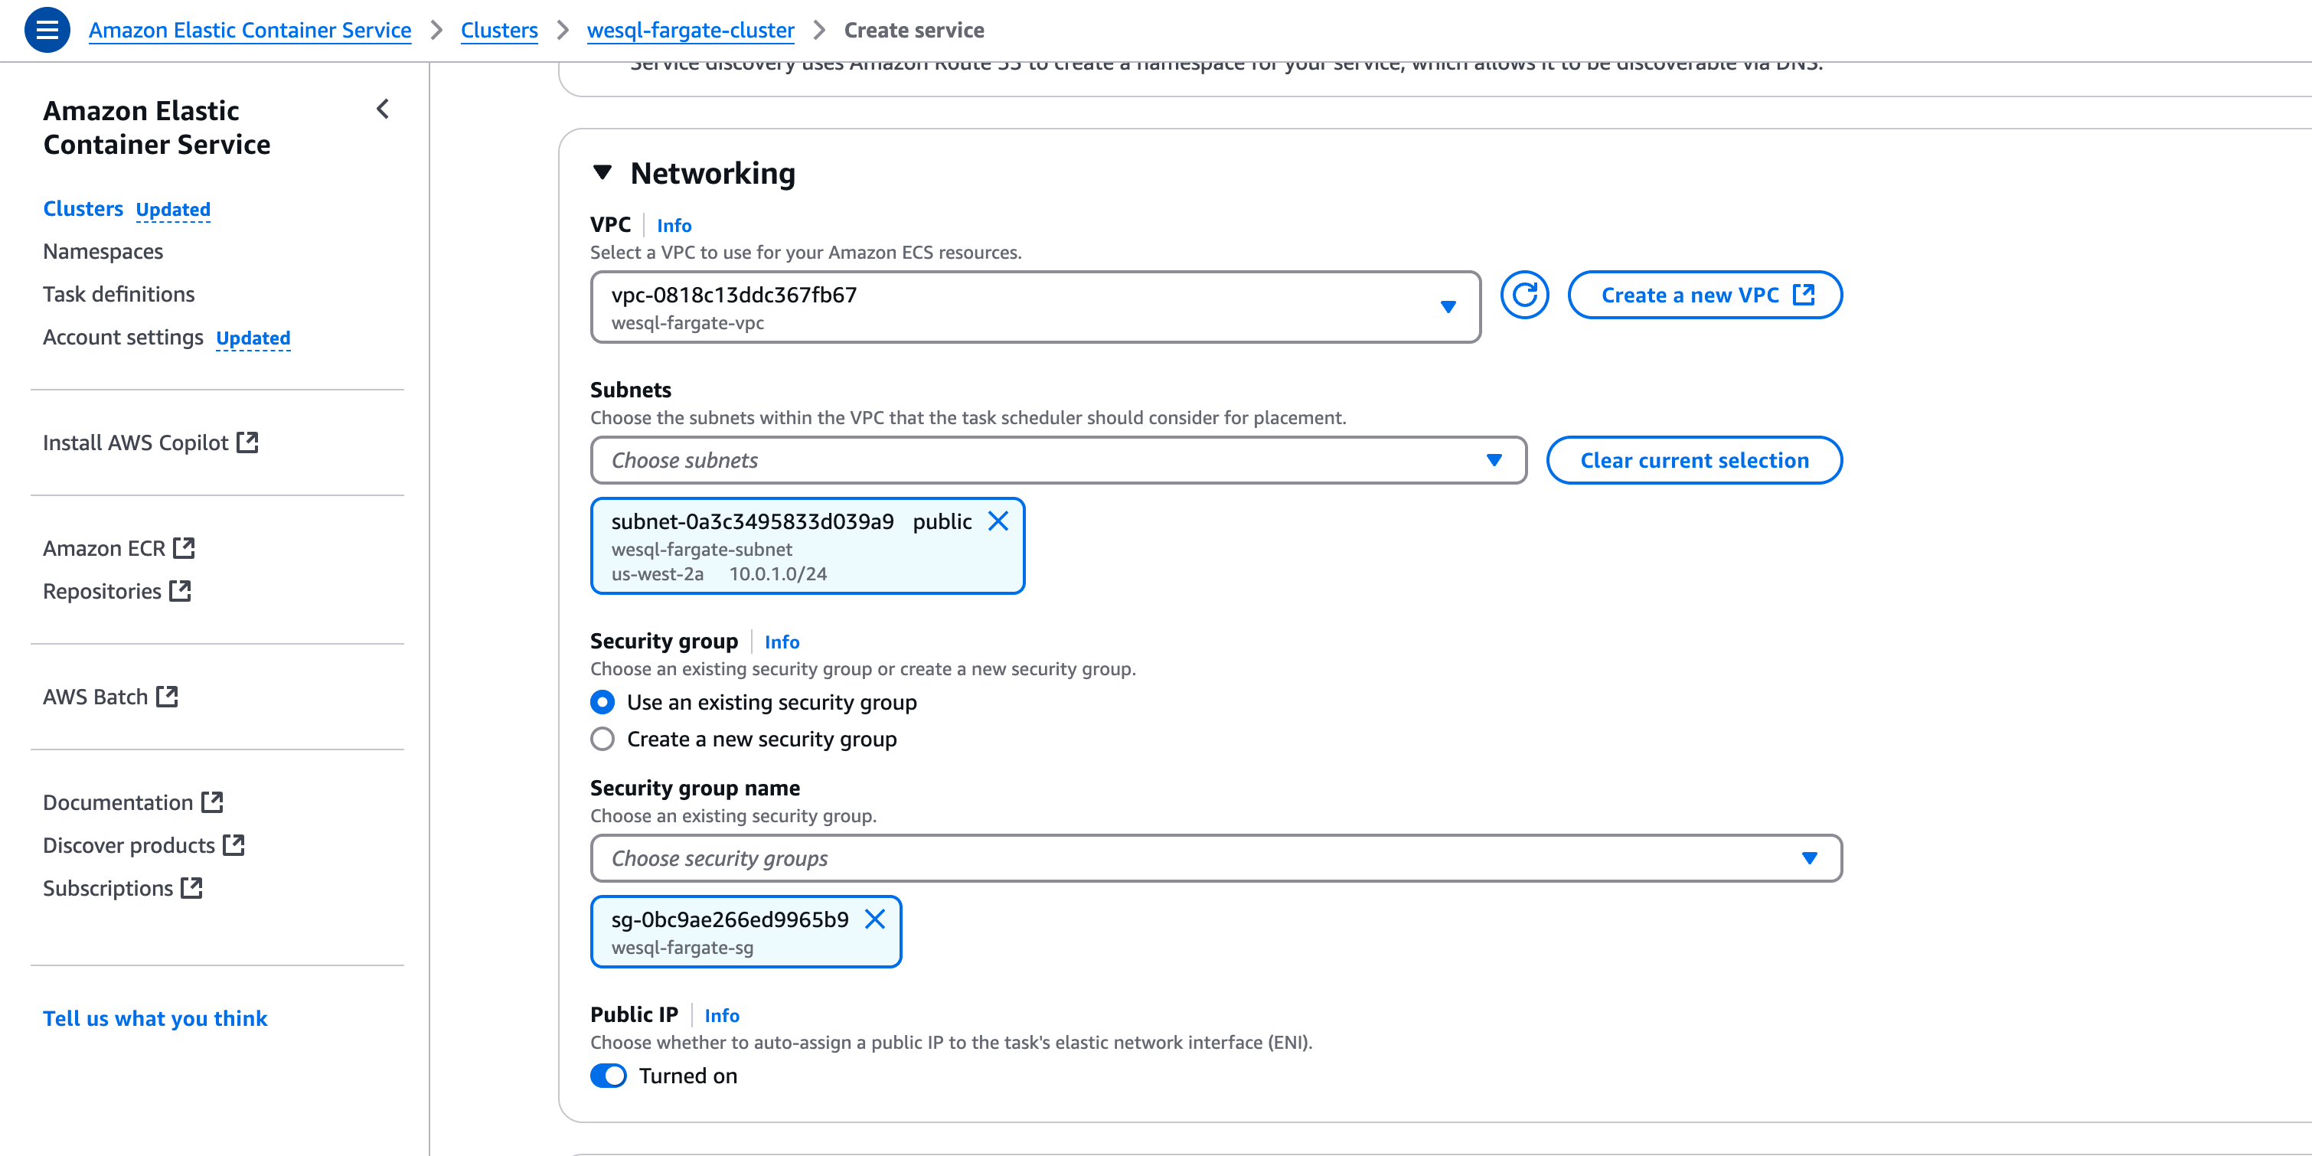
Task: Open the Choose security groups dropdown
Action: (x=1215, y=858)
